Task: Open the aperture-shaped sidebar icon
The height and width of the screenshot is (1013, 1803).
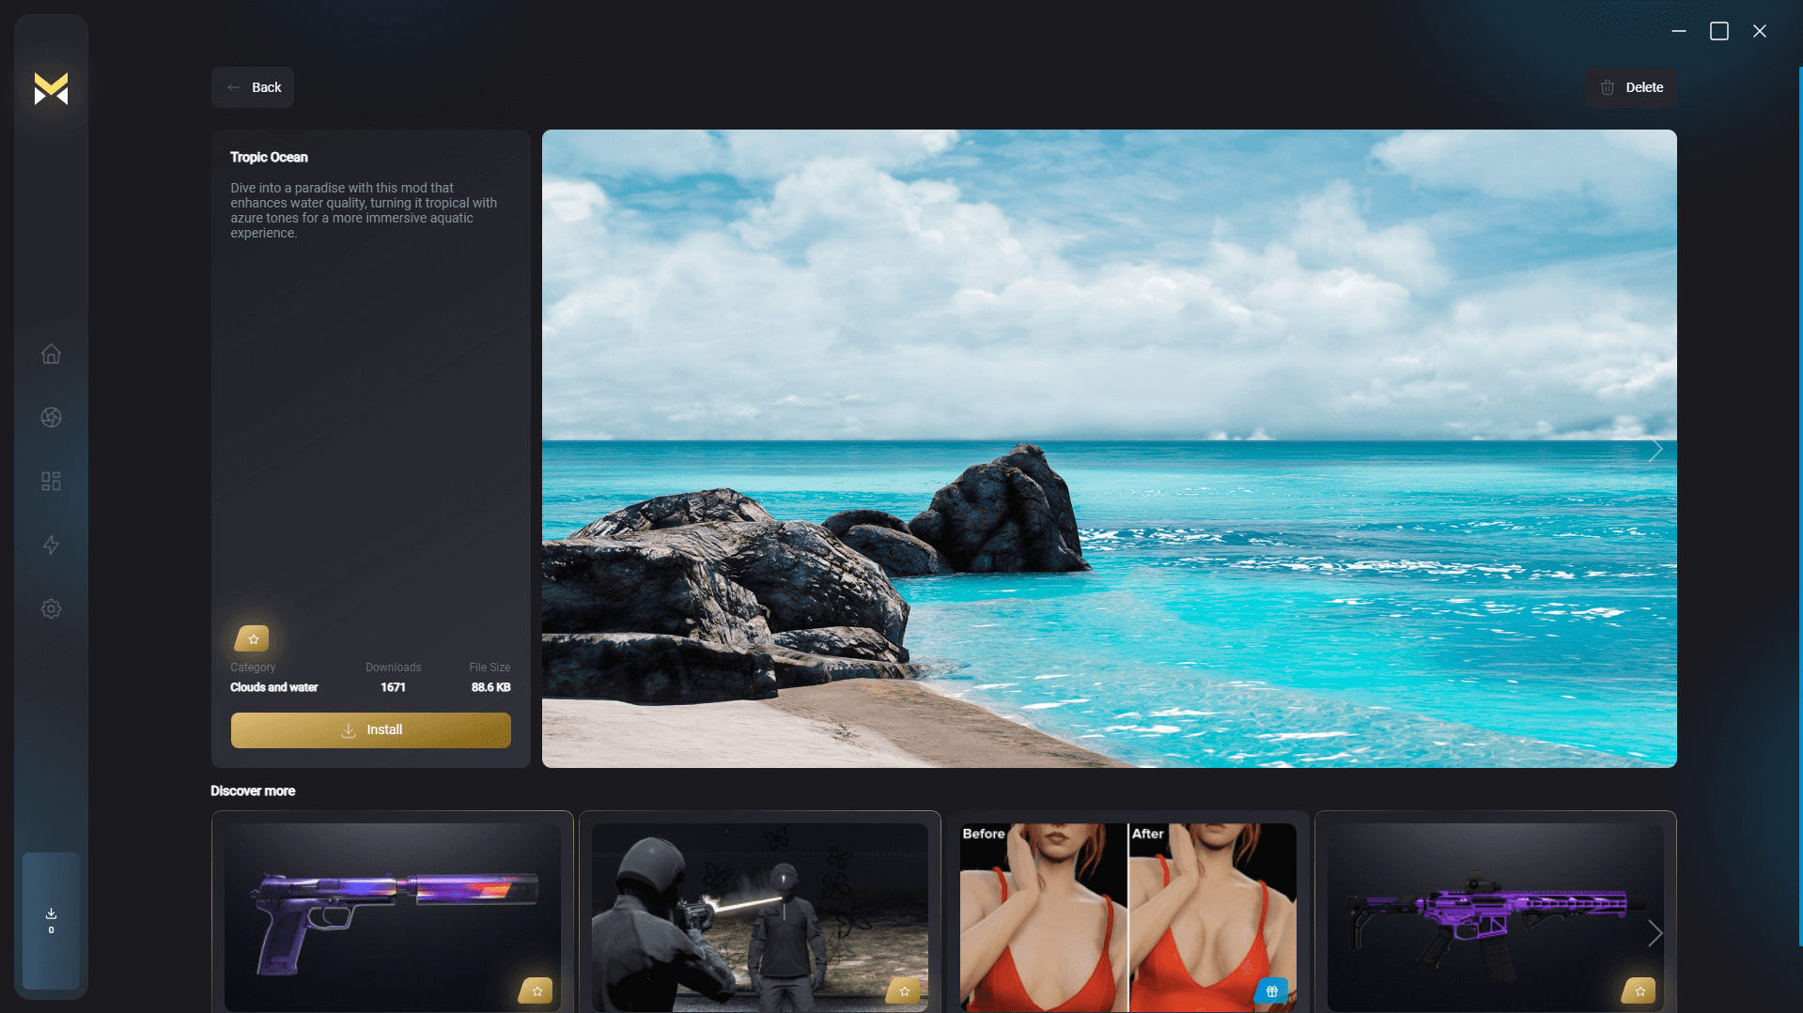Action: [51, 418]
